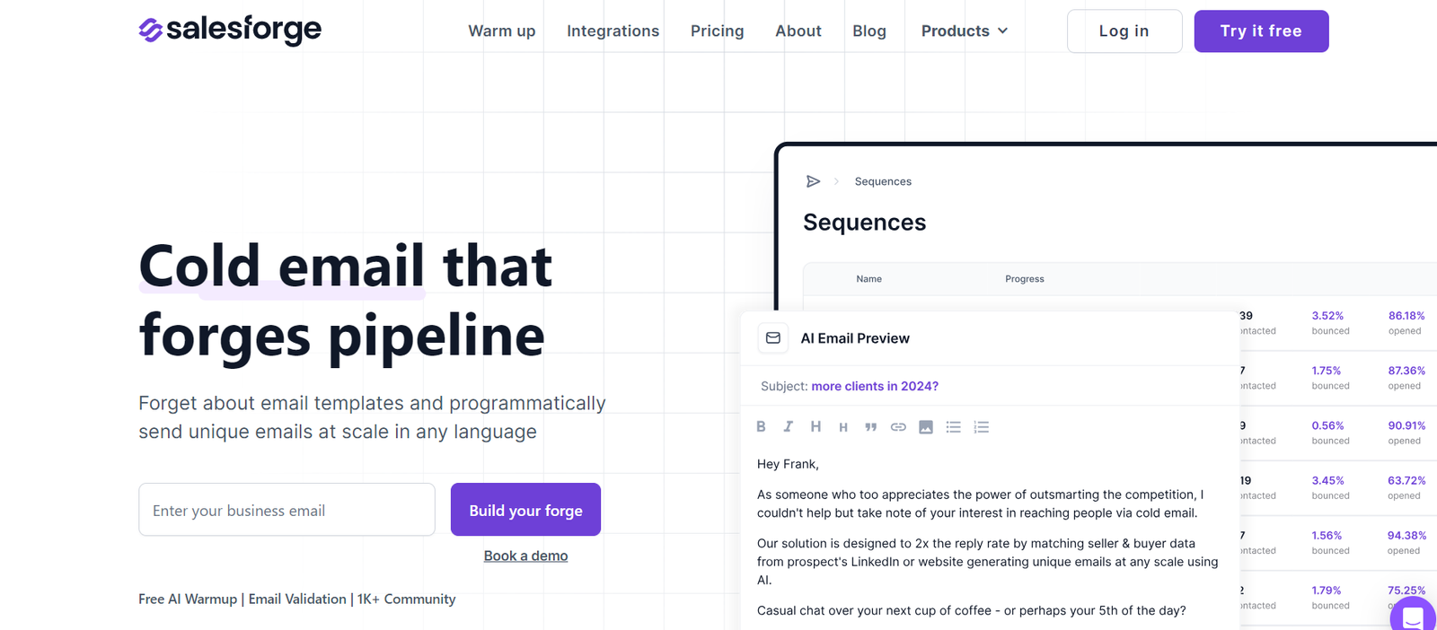Expand the Products dropdown menu
1437x630 pixels.
(x=965, y=31)
